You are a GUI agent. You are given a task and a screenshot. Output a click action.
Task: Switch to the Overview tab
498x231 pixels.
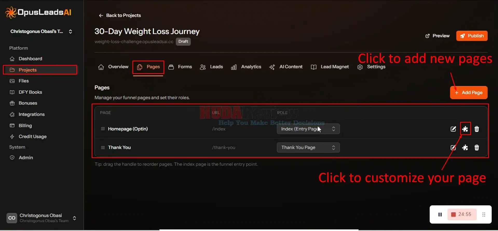click(x=113, y=67)
